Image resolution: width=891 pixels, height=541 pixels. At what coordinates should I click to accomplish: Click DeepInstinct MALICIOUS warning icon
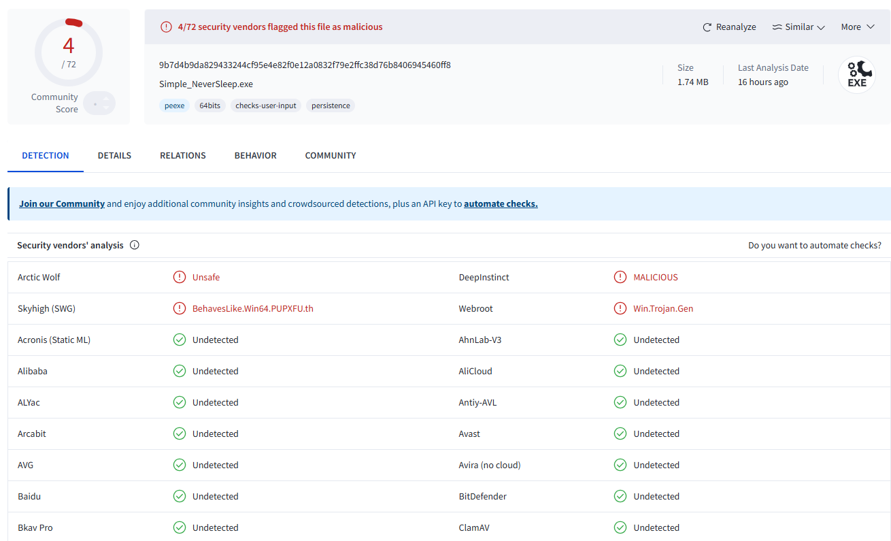[x=620, y=277]
